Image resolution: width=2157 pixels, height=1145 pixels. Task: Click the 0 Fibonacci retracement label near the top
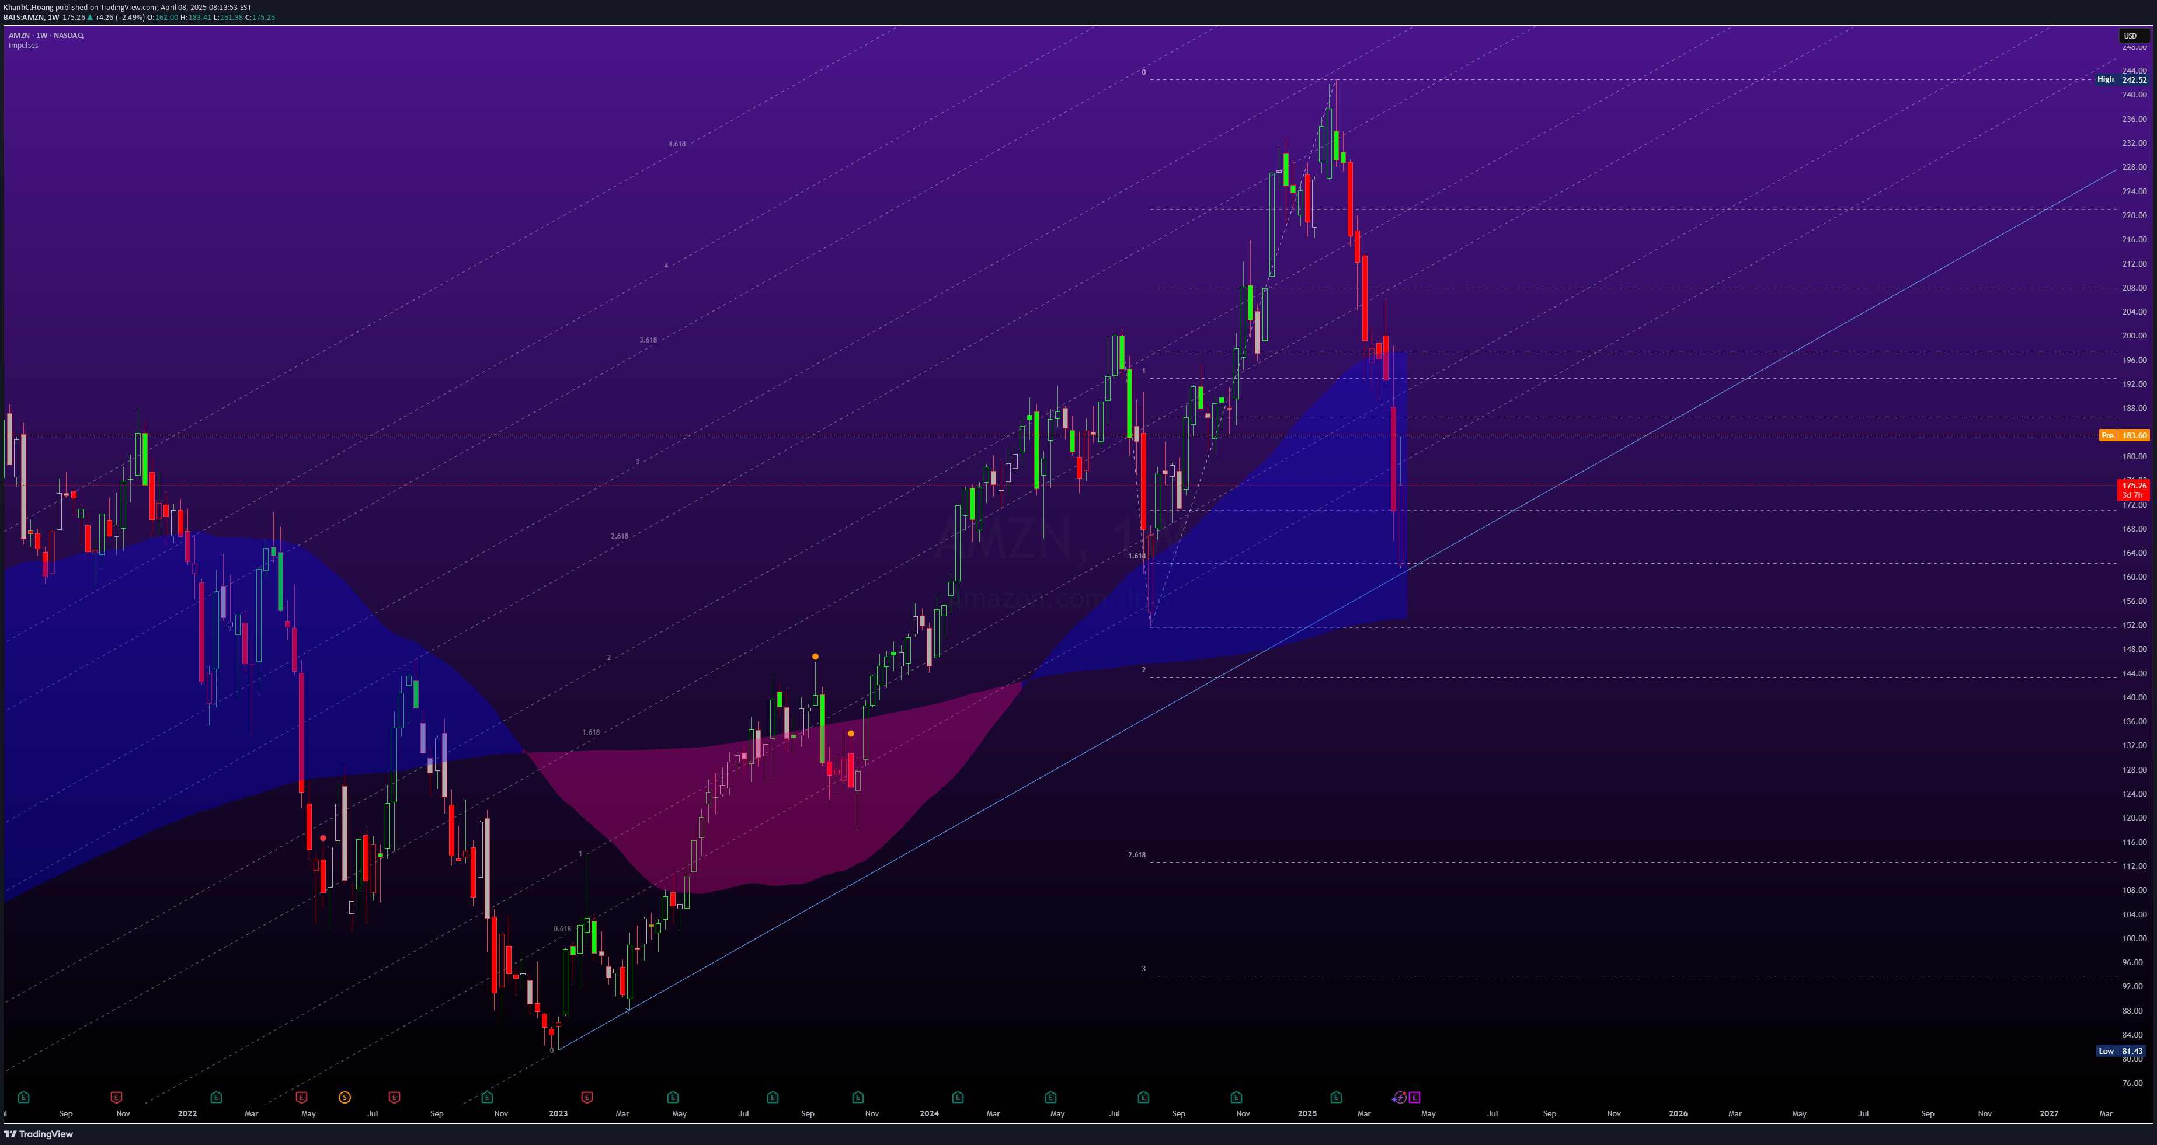pyautogui.click(x=1144, y=72)
